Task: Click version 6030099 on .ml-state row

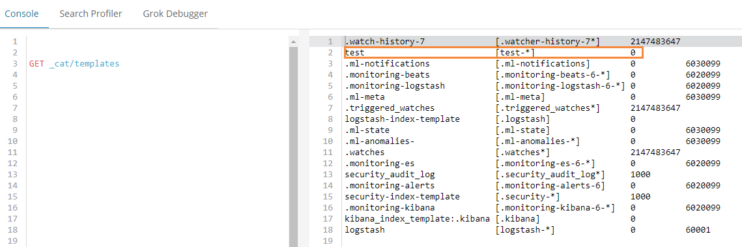Action: tap(703, 130)
